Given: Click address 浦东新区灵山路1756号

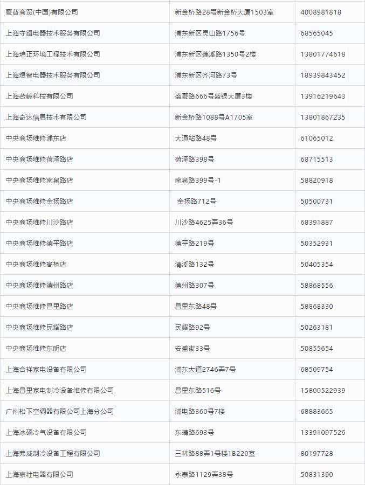Looking at the screenshot, I should pyautogui.click(x=210, y=33).
